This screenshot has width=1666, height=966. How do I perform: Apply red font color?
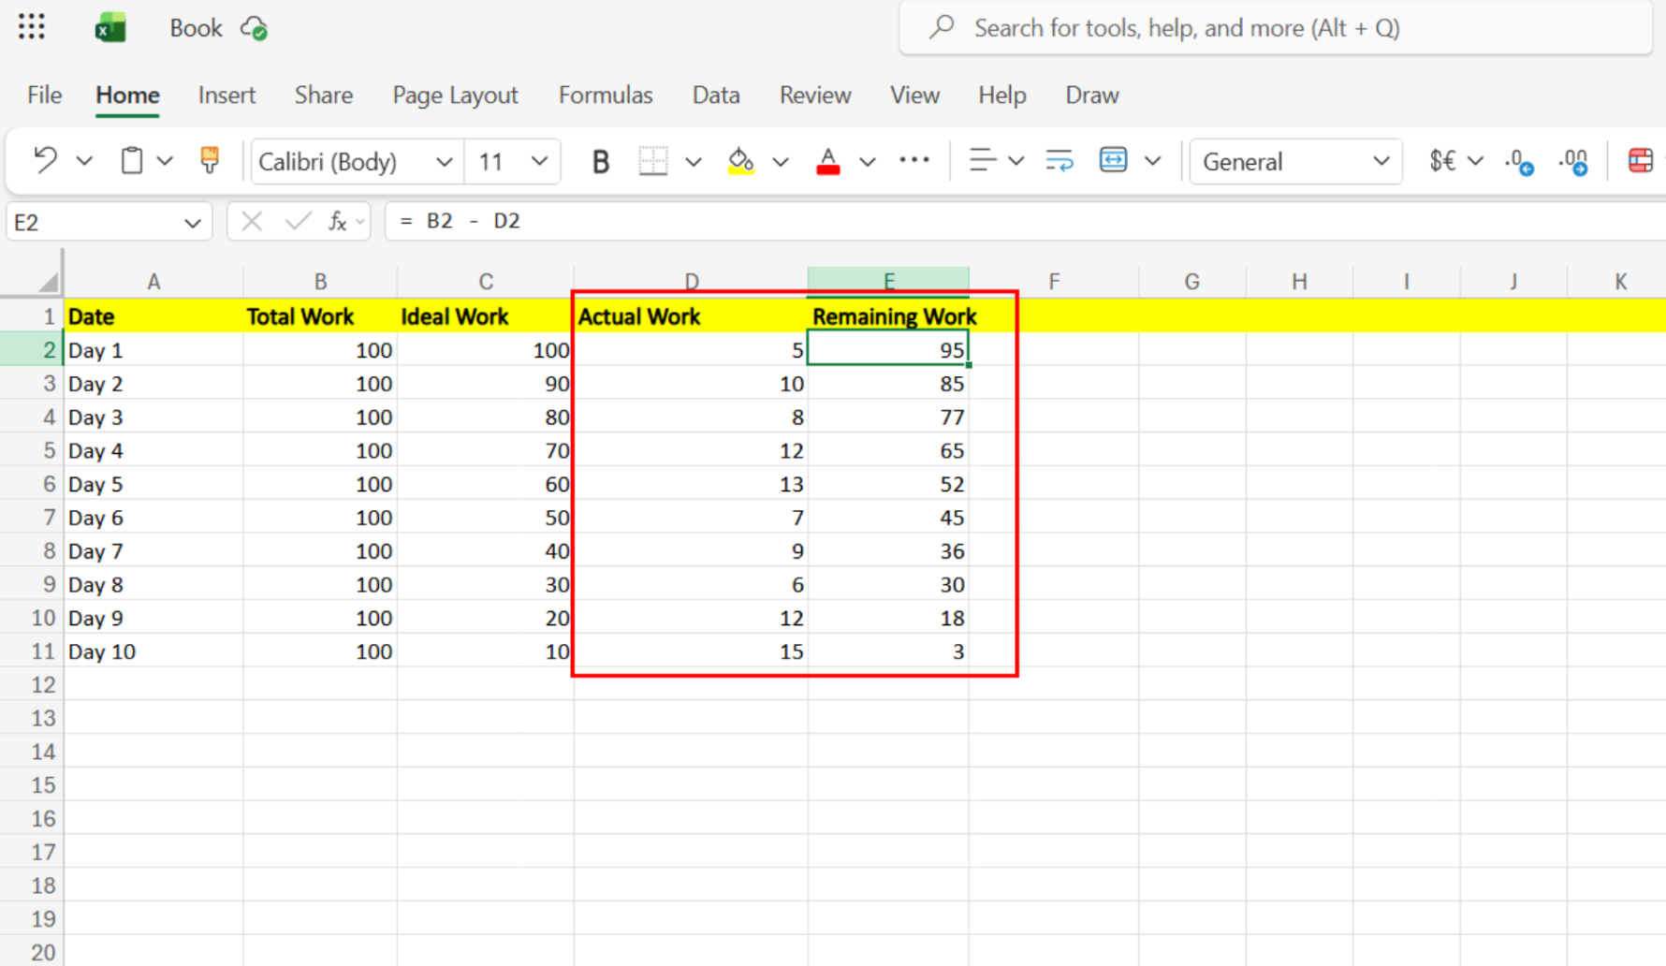coord(827,161)
